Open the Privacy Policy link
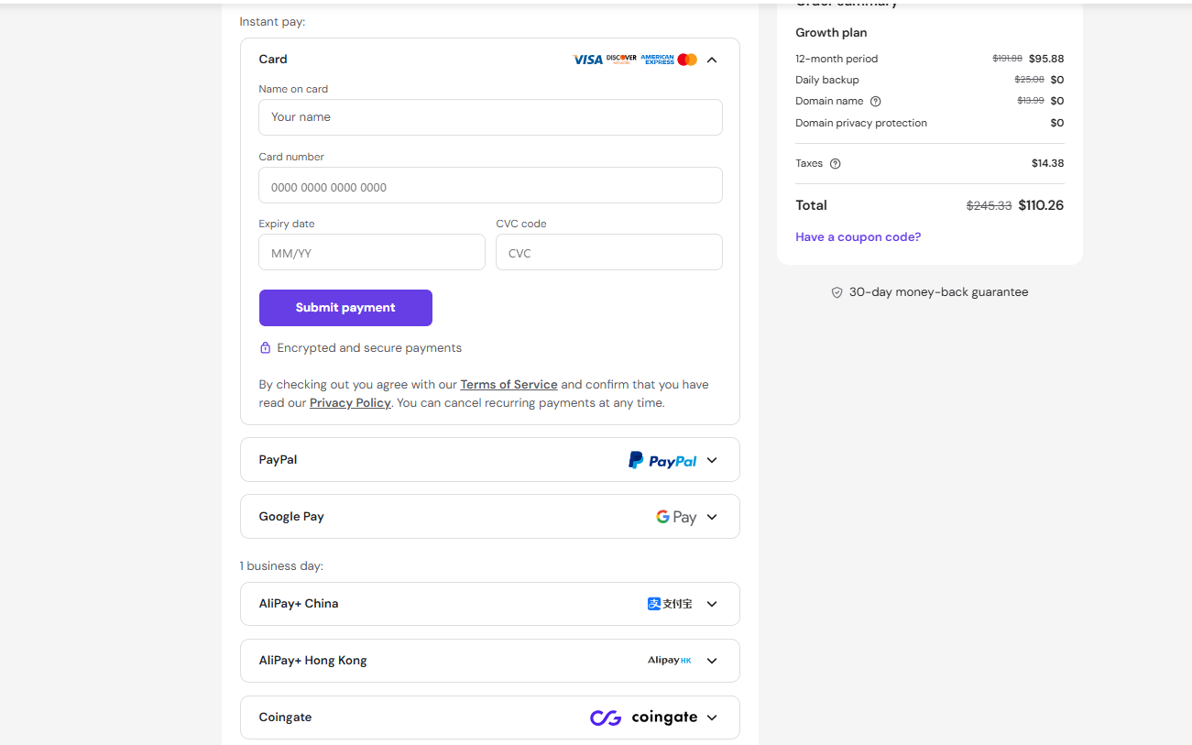The height and width of the screenshot is (745, 1192). pyautogui.click(x=350, y=403)
